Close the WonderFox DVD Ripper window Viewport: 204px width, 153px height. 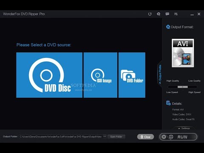pyautogui.click(x=199, y=14)
